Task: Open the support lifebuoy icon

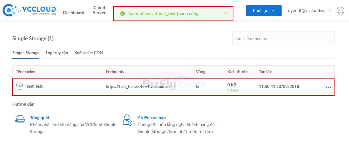Action: click(x=340, y=11)
